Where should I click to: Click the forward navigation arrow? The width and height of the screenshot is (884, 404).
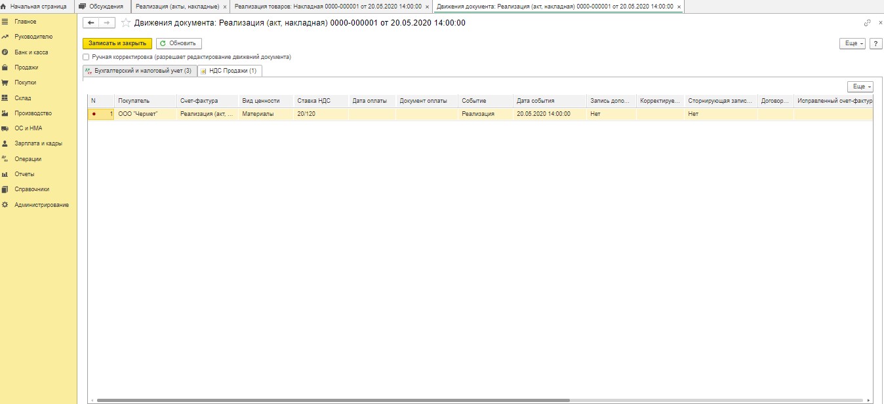click(x=107, y=23)
